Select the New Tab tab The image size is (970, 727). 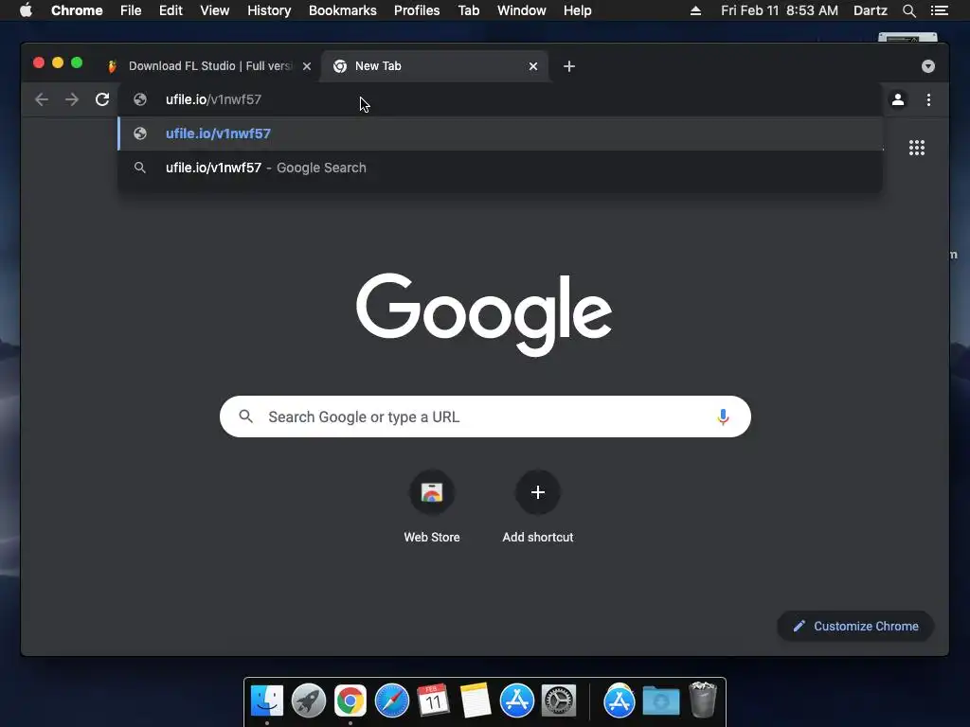tap(434, 66)
